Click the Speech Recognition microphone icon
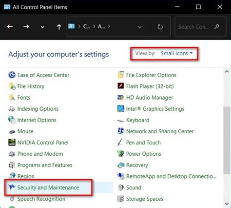 (x=12, y=199)
